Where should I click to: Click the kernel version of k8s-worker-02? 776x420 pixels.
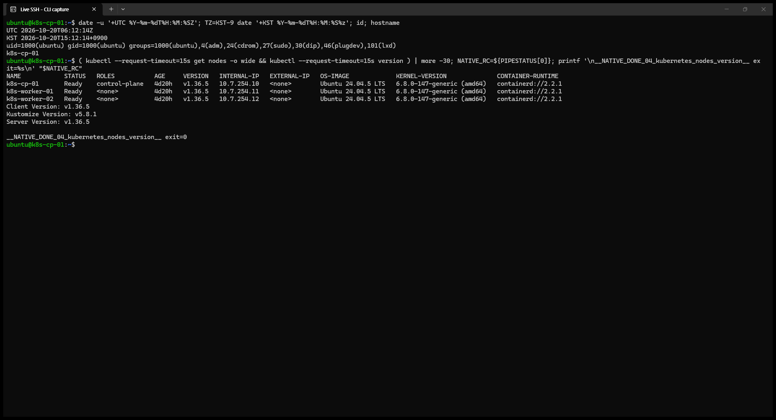coord(441,99)
